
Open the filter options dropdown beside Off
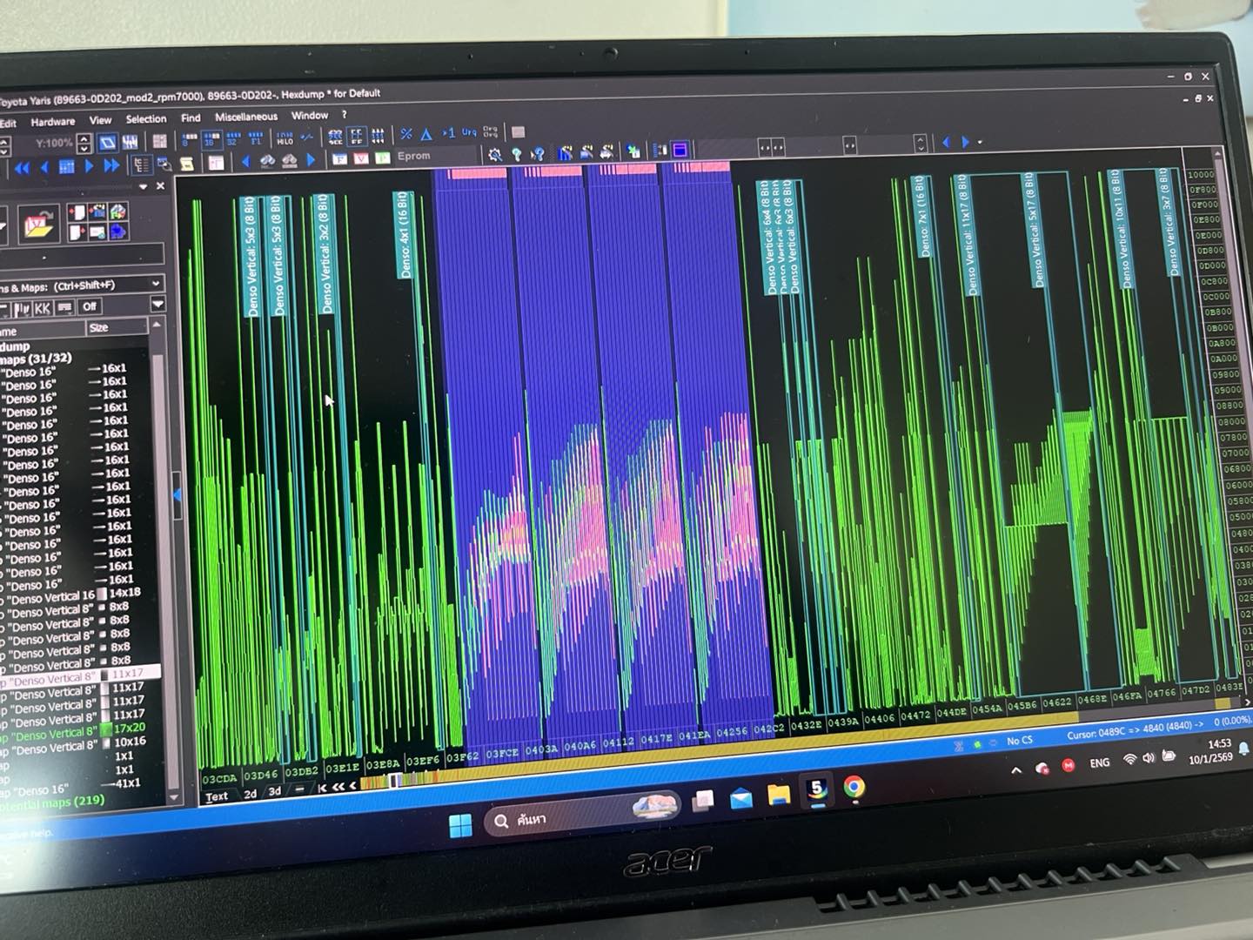click(157, 305)
